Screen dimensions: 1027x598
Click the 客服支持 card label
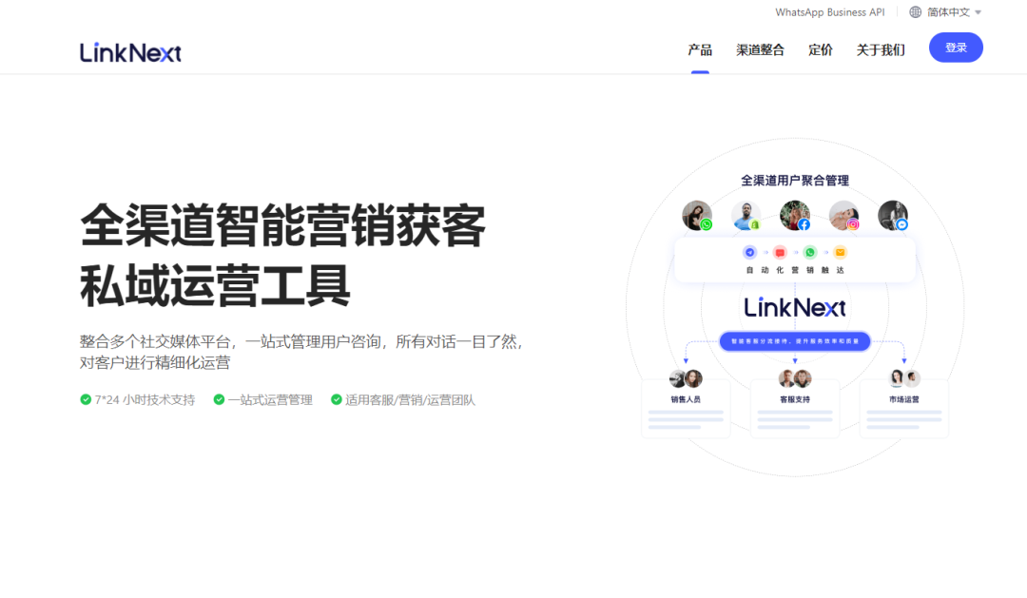pos(795,399)
